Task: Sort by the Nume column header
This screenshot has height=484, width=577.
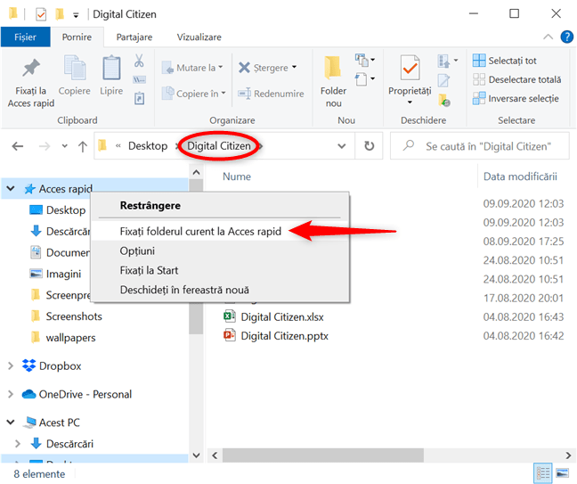Action: [237, 176]
